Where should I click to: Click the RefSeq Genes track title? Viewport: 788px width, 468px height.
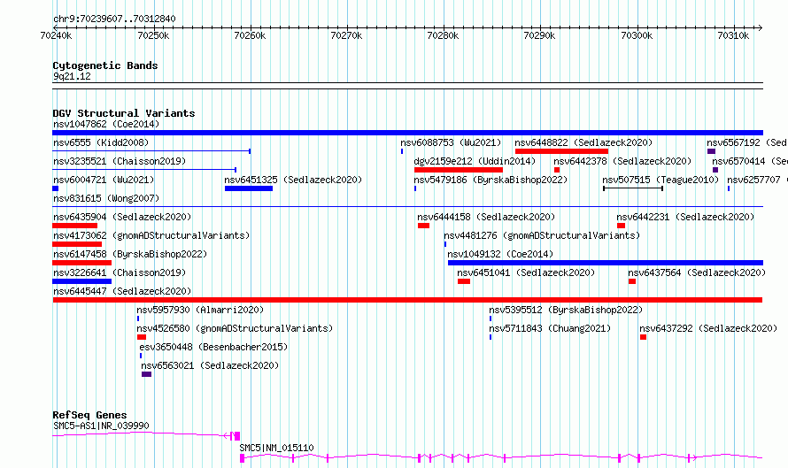coord(89,415)
